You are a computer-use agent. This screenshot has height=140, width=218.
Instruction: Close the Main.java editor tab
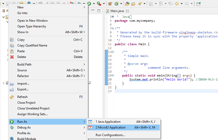(x=127, y=11)
